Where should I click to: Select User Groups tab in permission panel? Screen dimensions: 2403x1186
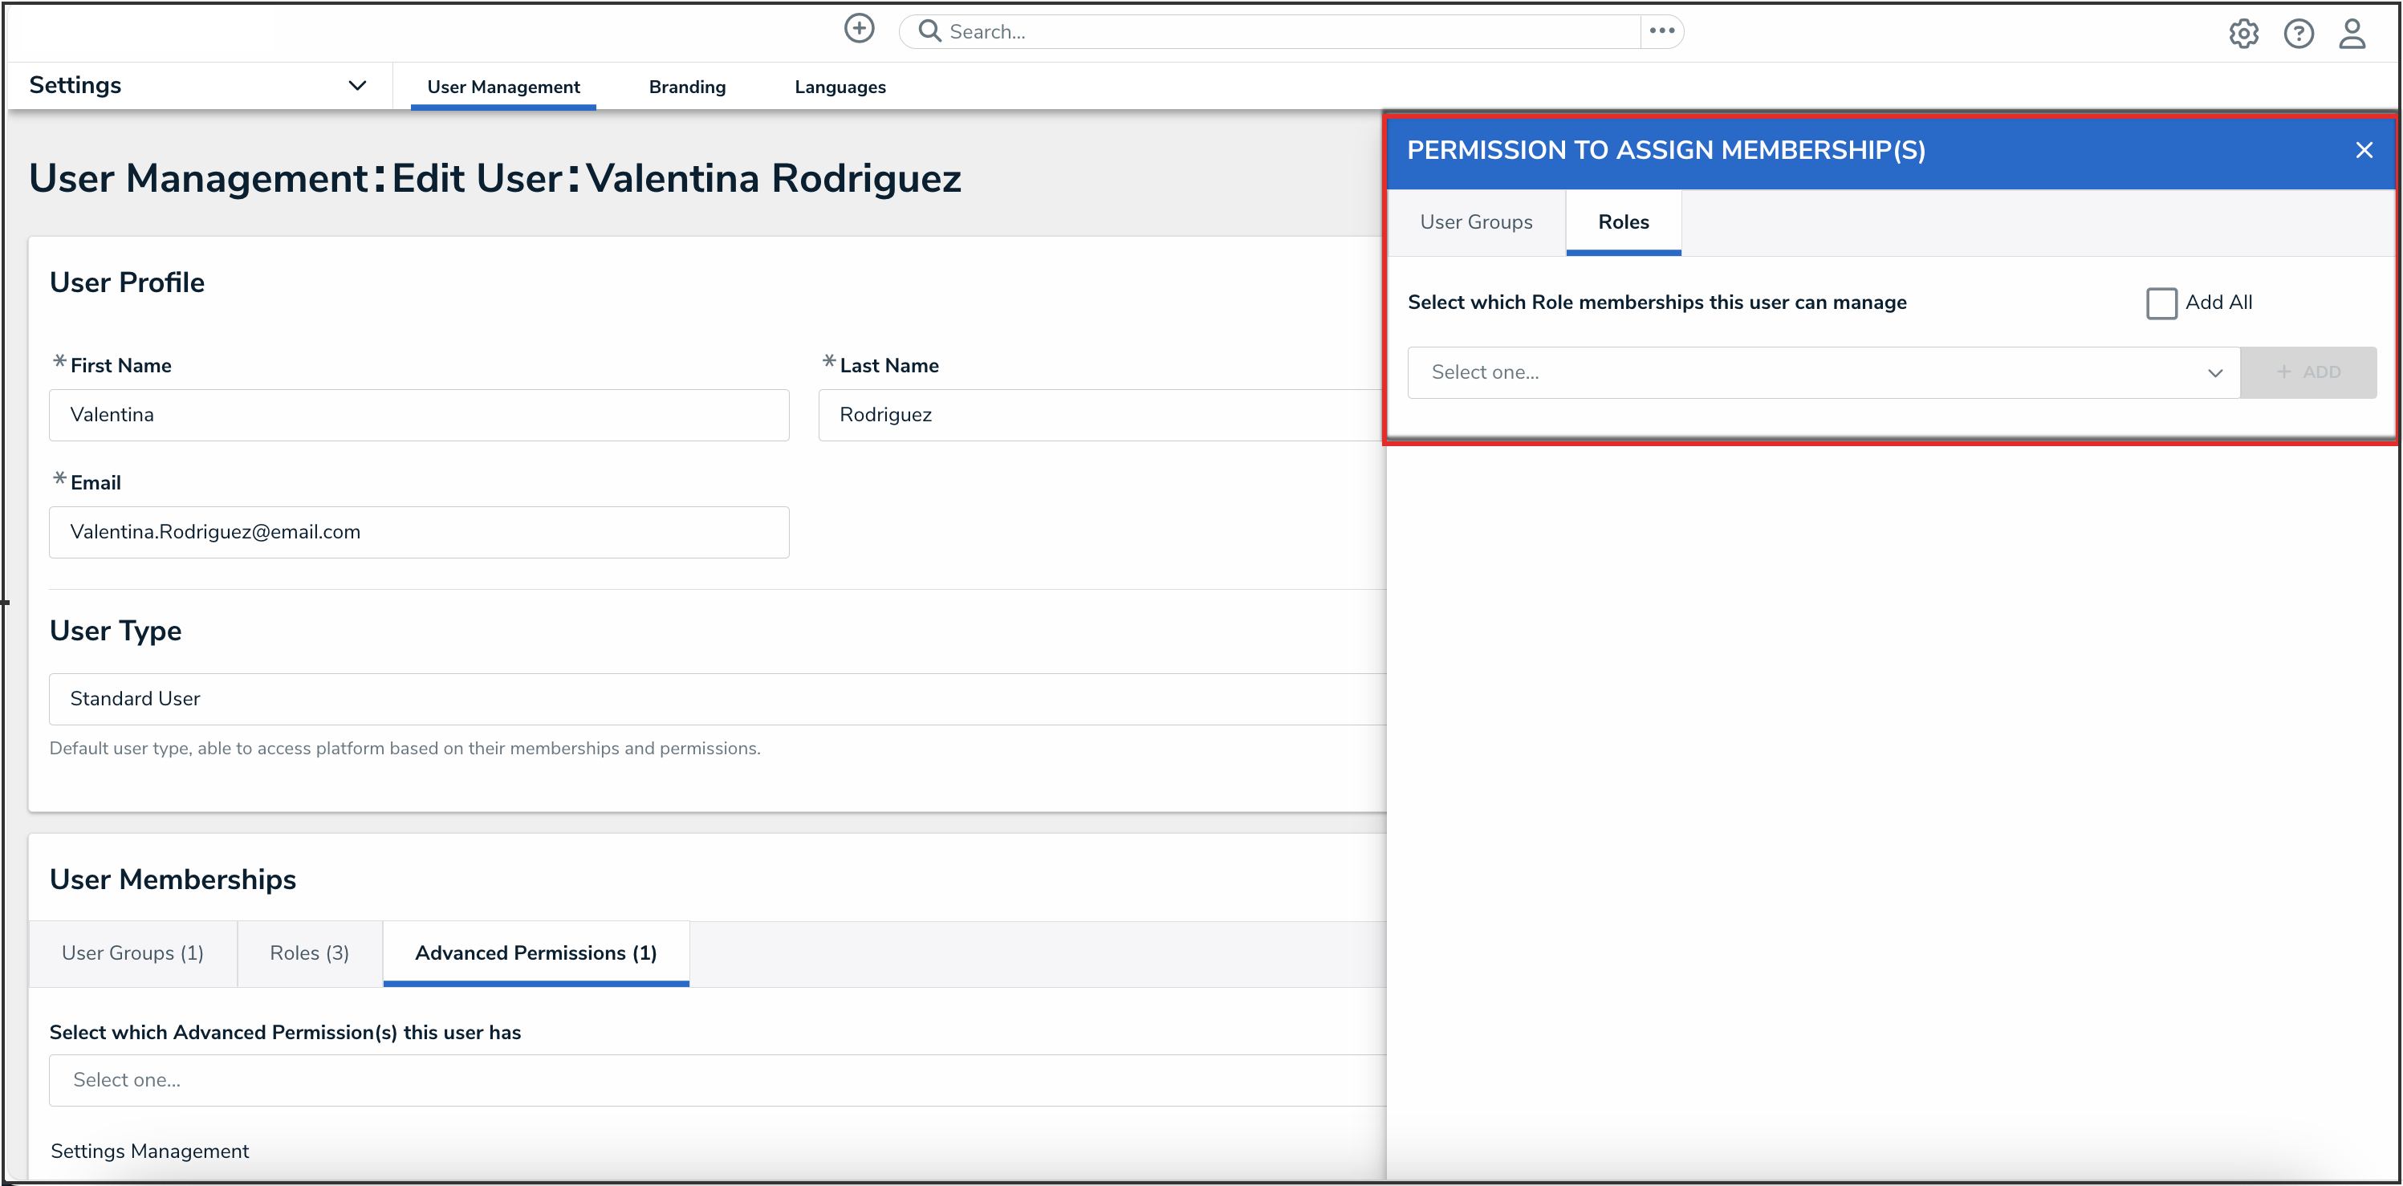[x=1476, y=222]
